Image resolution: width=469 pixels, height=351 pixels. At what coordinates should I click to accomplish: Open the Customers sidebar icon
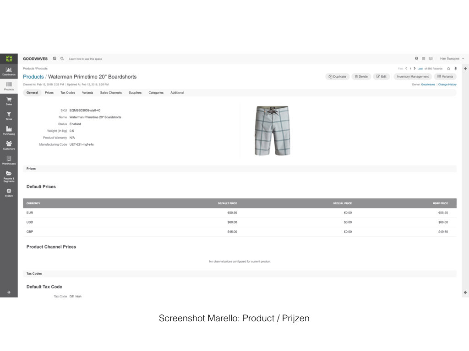[9, 145]
